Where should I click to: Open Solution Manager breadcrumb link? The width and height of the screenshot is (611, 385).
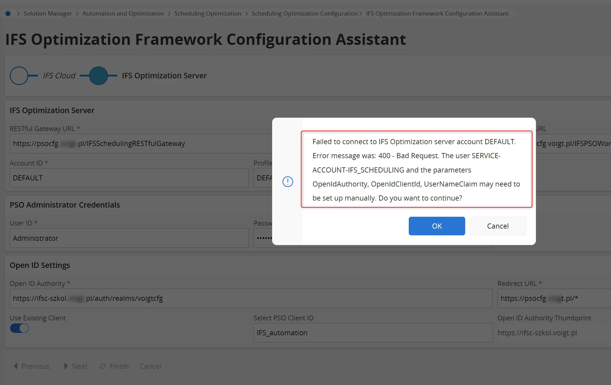click(x=48, y=13)
